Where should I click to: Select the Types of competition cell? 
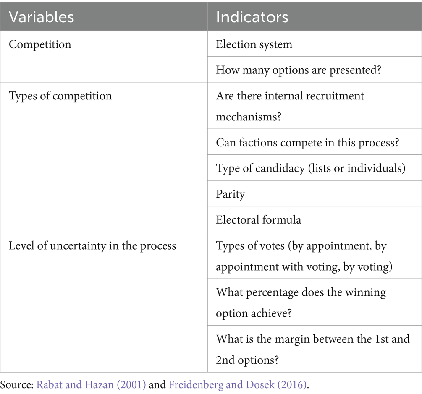pyautogui.click(x=104, y=157)
